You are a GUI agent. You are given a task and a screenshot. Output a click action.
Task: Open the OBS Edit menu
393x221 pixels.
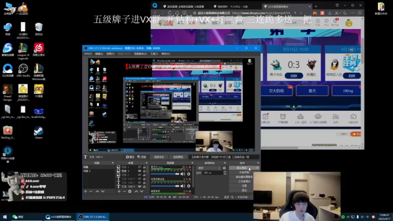[99, 54]
